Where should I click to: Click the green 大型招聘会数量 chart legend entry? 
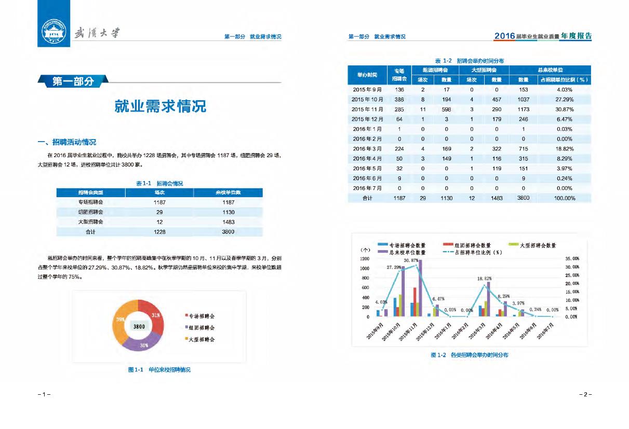coord(532,245)
